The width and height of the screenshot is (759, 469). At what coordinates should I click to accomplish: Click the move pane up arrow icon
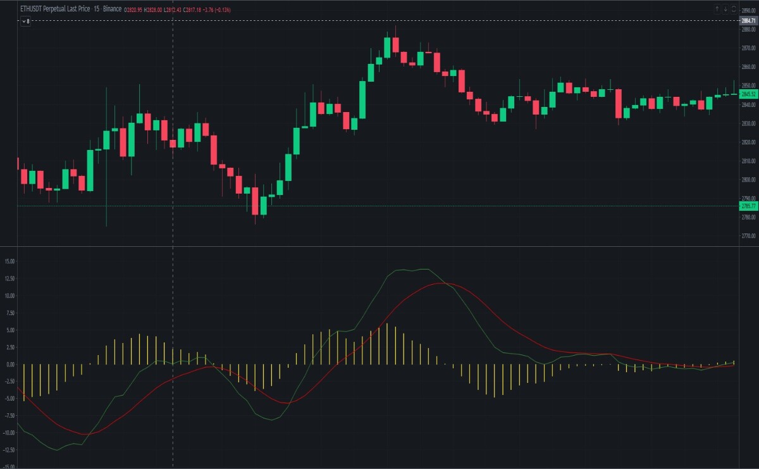717,9
